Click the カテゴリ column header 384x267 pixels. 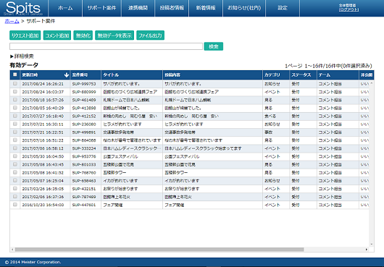(x=276, y=75)
